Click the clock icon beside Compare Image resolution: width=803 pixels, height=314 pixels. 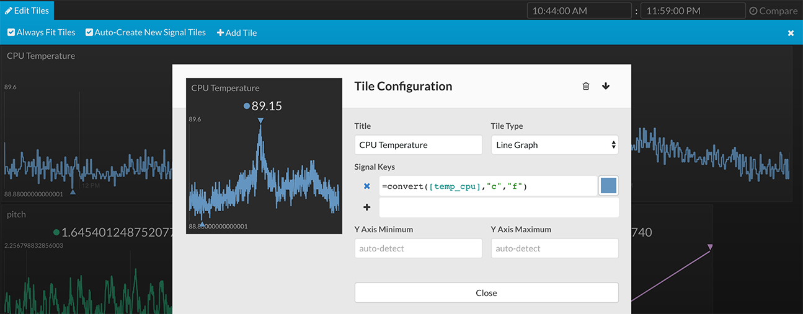pos(753,11)
